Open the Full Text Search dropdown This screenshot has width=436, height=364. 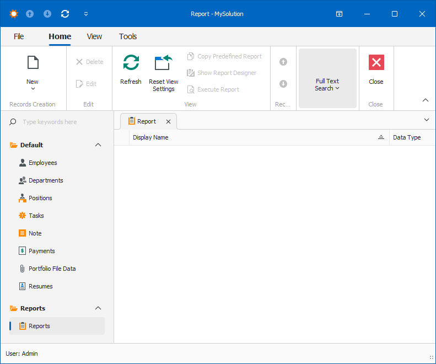coord(327,78)
